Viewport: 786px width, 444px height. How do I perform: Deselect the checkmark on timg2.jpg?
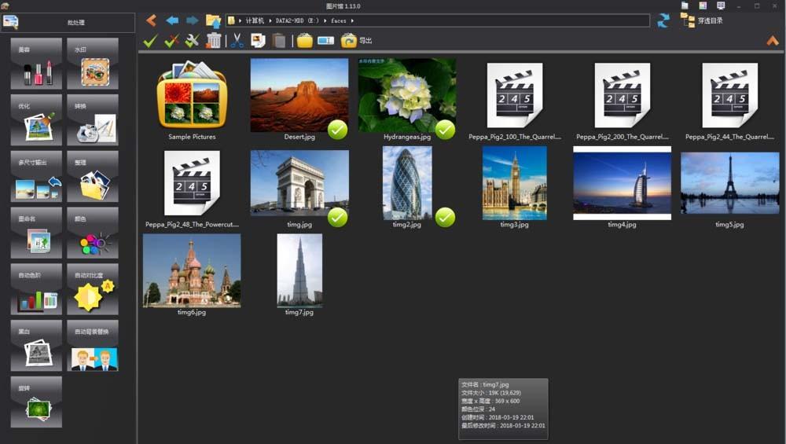(445, 217)
